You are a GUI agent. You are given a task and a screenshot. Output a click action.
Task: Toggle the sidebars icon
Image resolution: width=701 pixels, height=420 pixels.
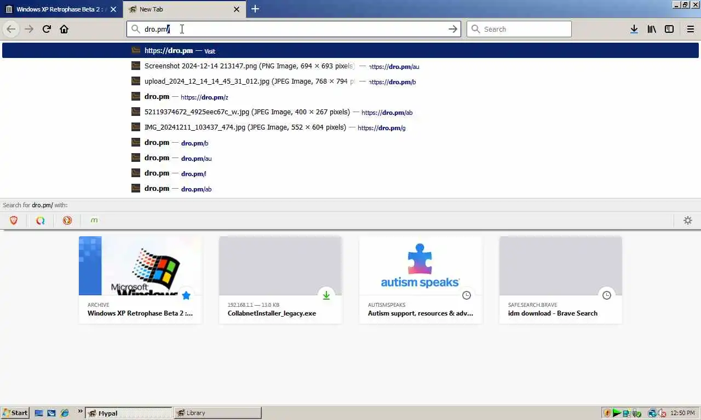[669, 29]
